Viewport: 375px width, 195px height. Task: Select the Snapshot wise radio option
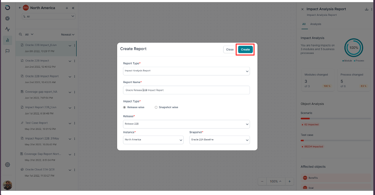click(x=156, y=107)
